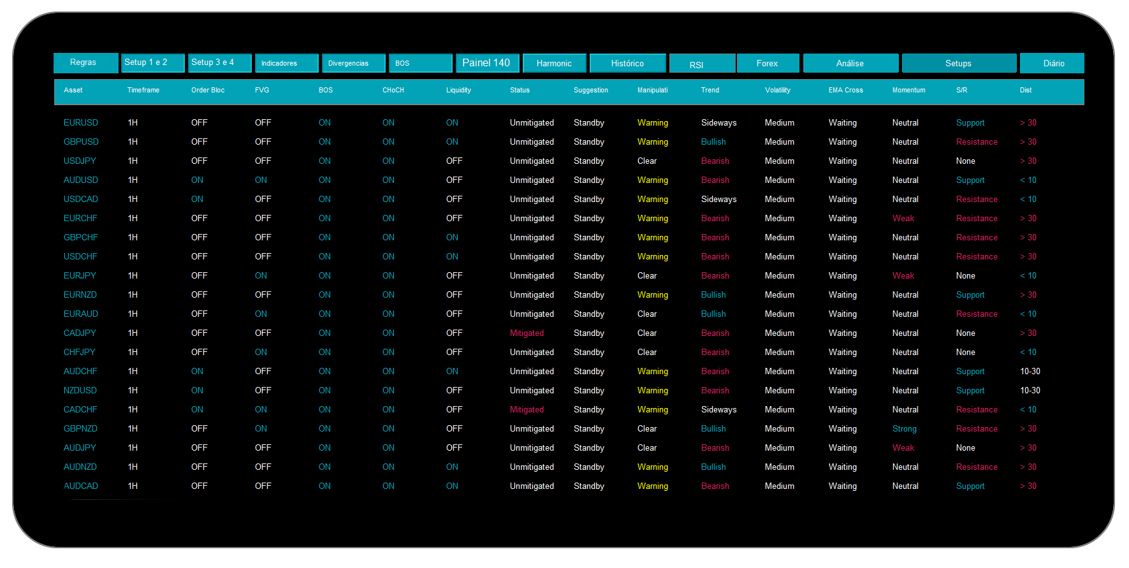Click the Liquidity column header
Image resolution: width=1129 pixels, height=568 pixels.
(459, 91)
